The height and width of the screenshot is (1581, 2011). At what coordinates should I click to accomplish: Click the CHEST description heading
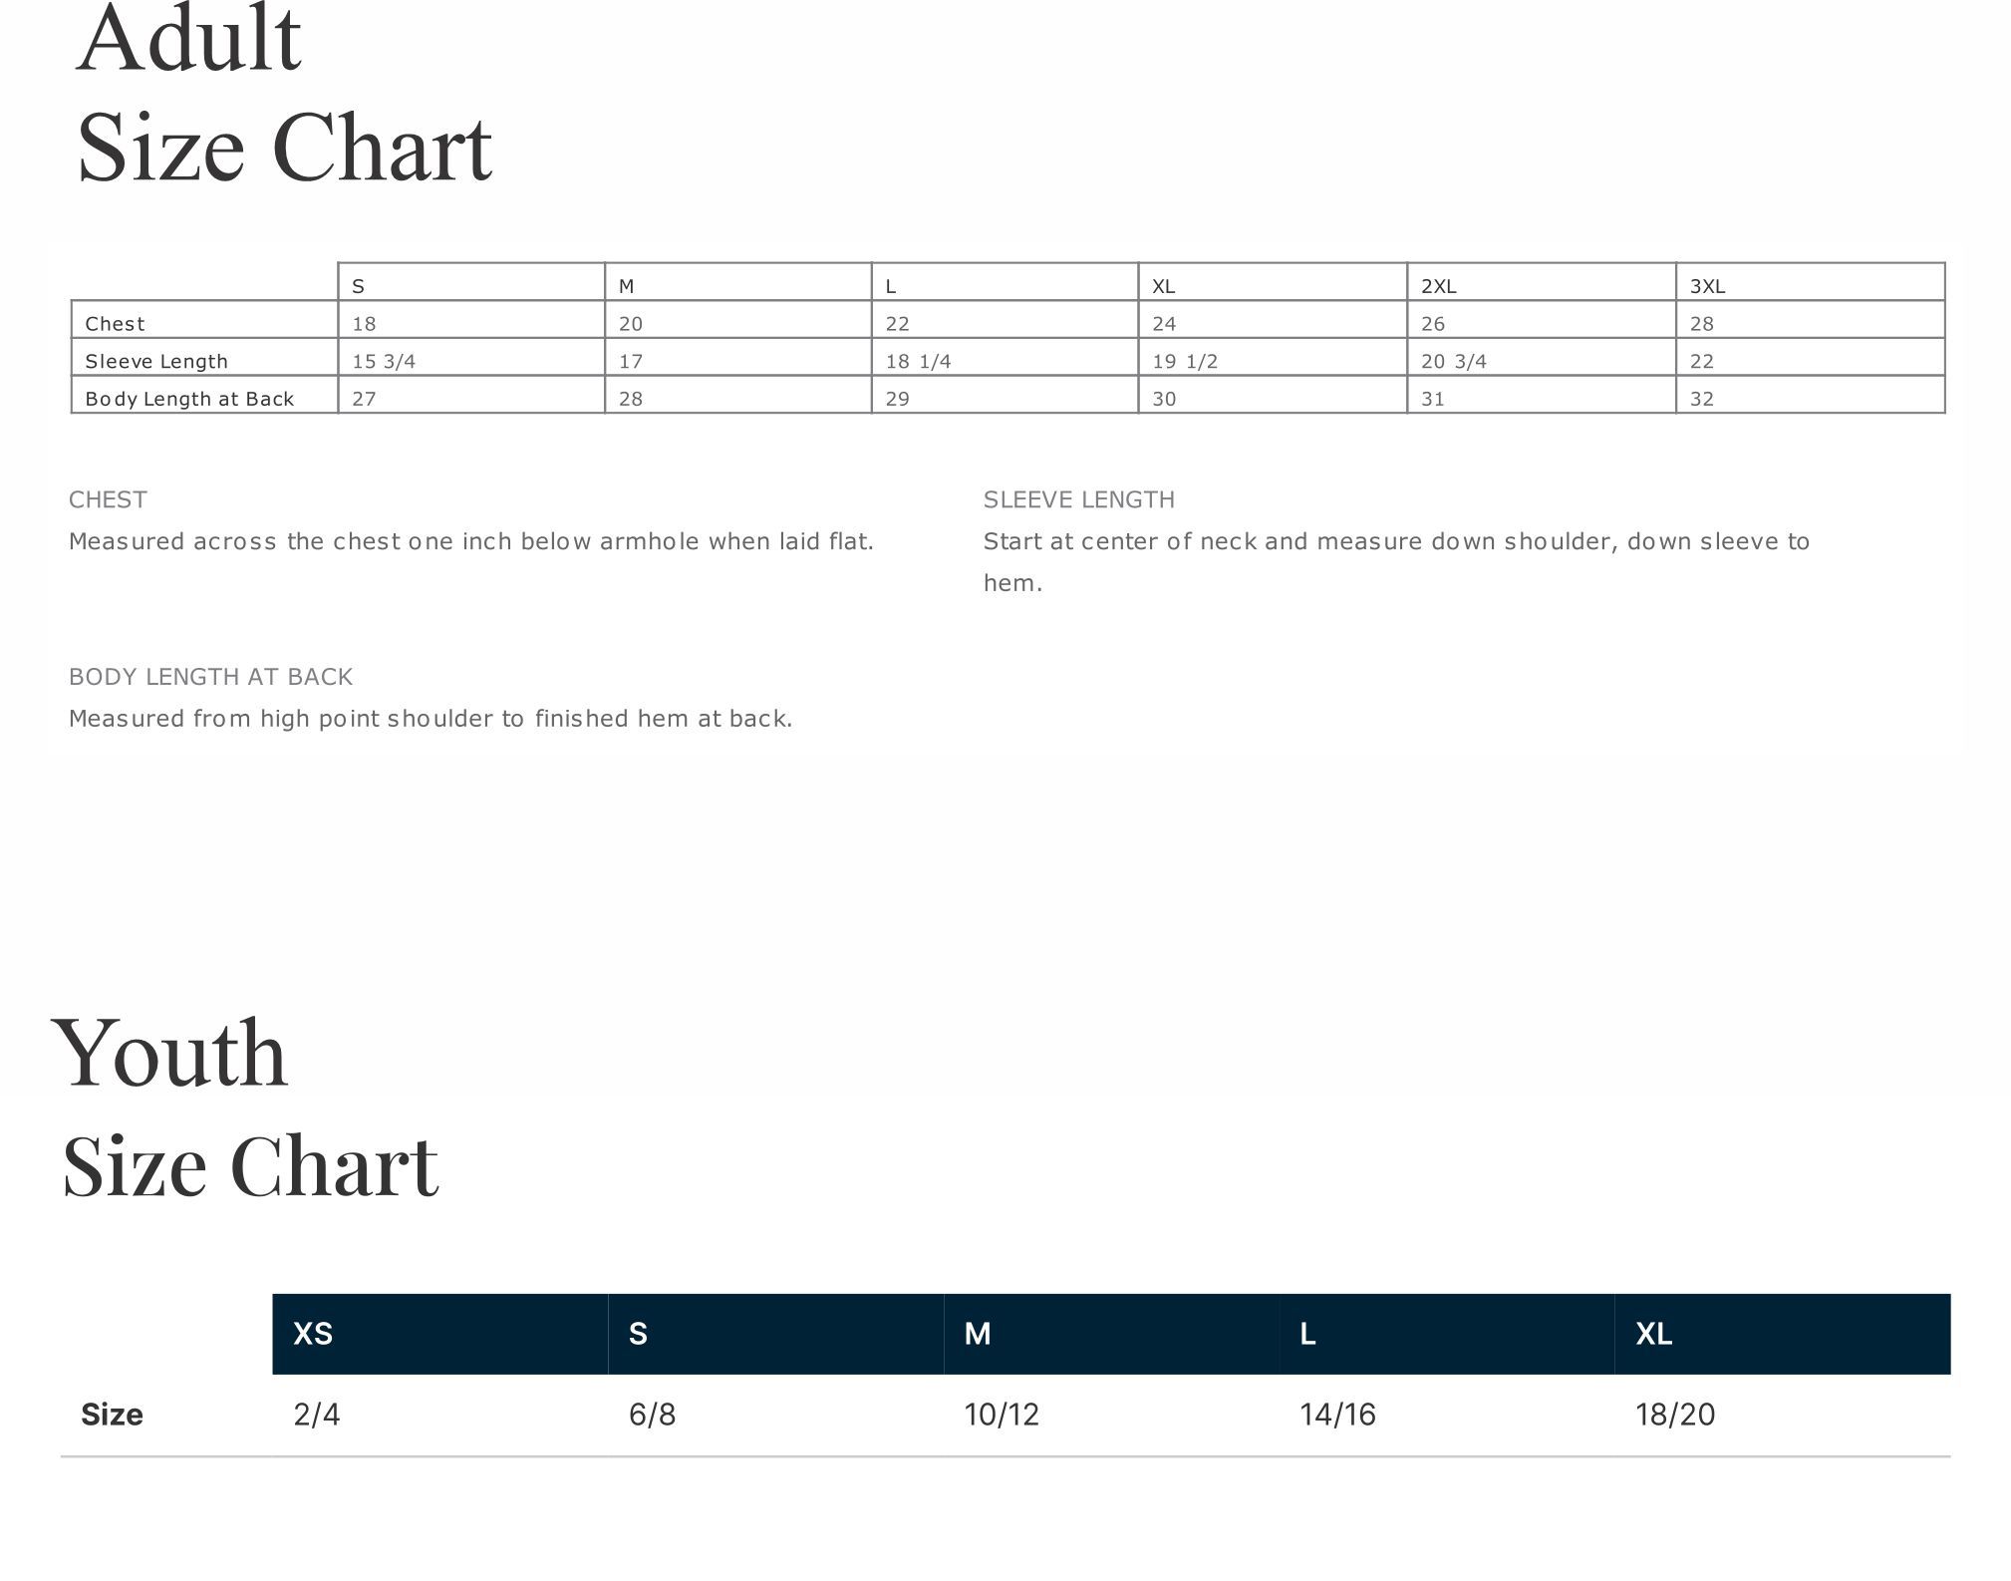(108, 499)
